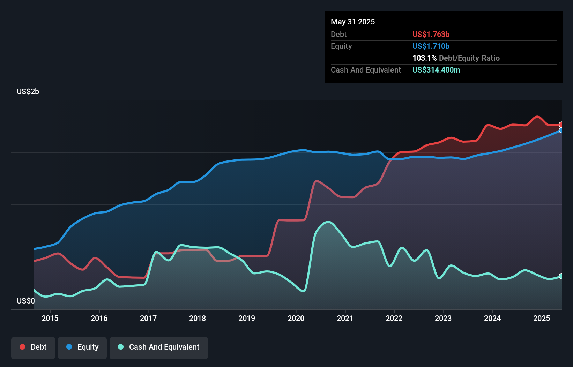Click the 2024 x-axis label
The width and height of the screenshot is (573, 367).
[492, 318]
